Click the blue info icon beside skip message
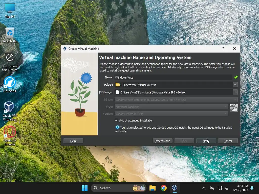 click(117, 127)
